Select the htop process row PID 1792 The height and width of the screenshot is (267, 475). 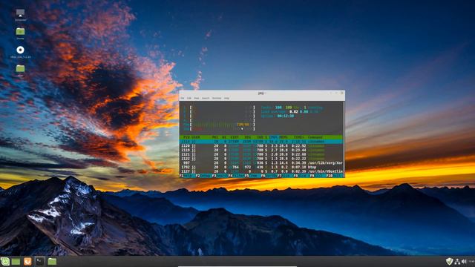coord(261,167)
